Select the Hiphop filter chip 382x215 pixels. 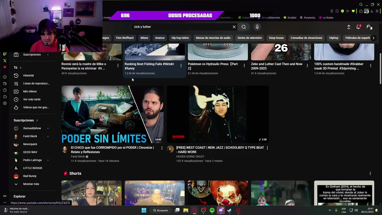coord(334,38)
